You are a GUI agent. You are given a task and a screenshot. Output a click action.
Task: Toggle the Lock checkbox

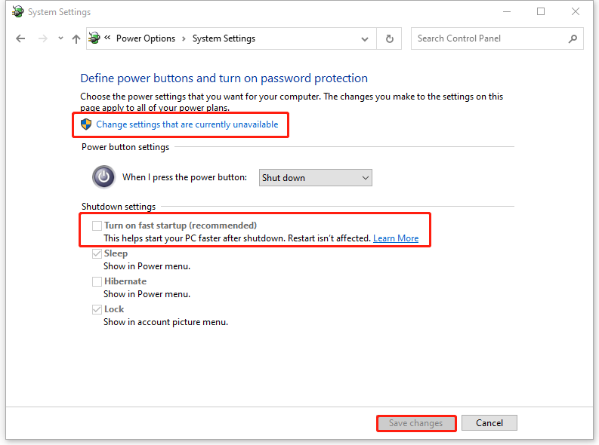tap(97, 309)
